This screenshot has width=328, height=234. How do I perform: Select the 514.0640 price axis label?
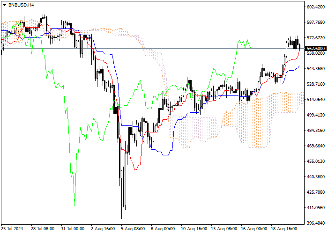coord(316,99)
